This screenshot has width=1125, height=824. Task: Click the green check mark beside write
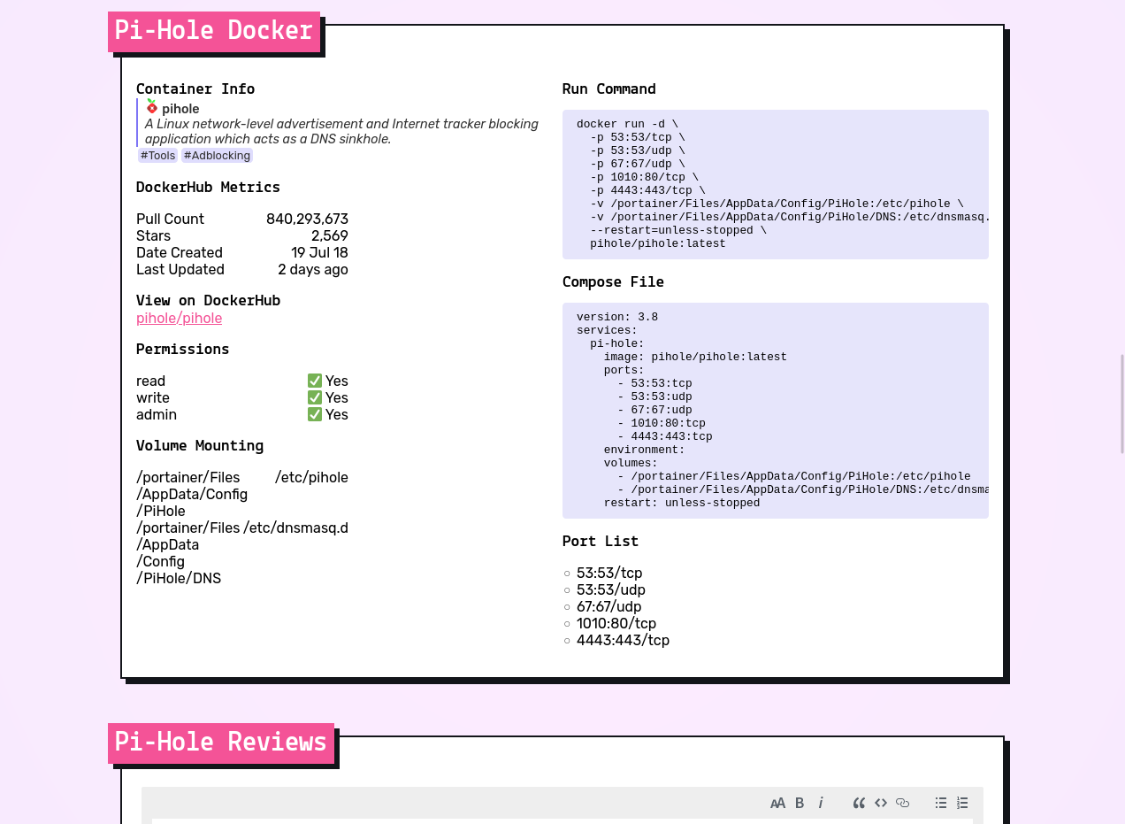[x=315, y=397]
